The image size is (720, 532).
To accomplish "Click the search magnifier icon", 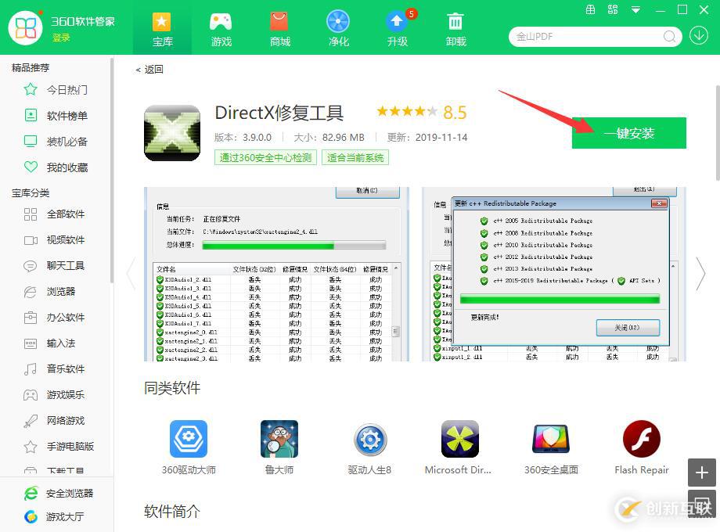I will (669, 36).
